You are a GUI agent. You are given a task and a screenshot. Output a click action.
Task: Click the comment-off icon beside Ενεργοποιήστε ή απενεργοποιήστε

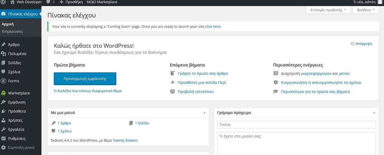tap(276, 83)
